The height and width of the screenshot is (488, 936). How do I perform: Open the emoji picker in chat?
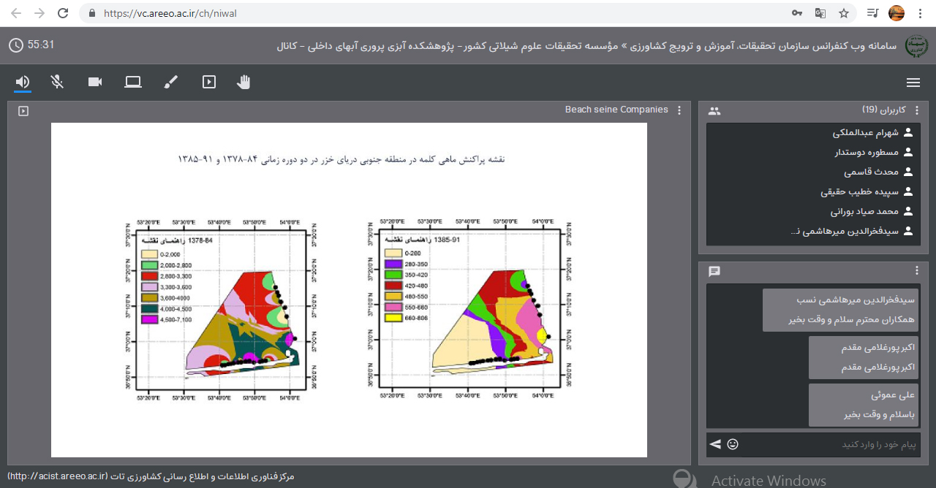click(733, 444)
